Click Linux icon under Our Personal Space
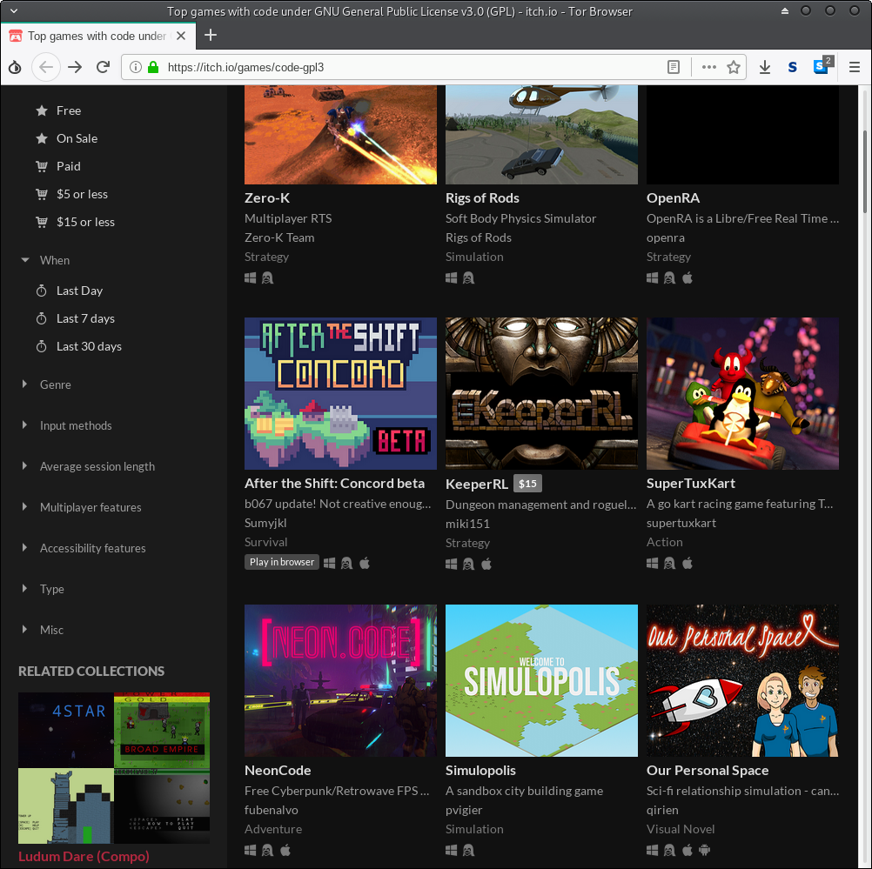The height and width of the screenshot is (869, 872). pyautogui.click(x=669, y=850)
